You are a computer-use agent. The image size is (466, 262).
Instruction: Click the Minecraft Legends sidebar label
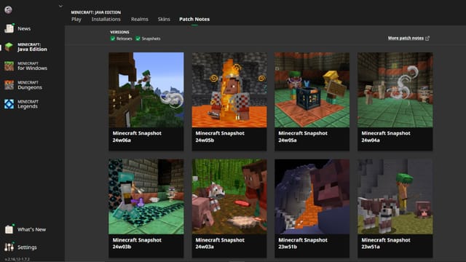[28, 104]
